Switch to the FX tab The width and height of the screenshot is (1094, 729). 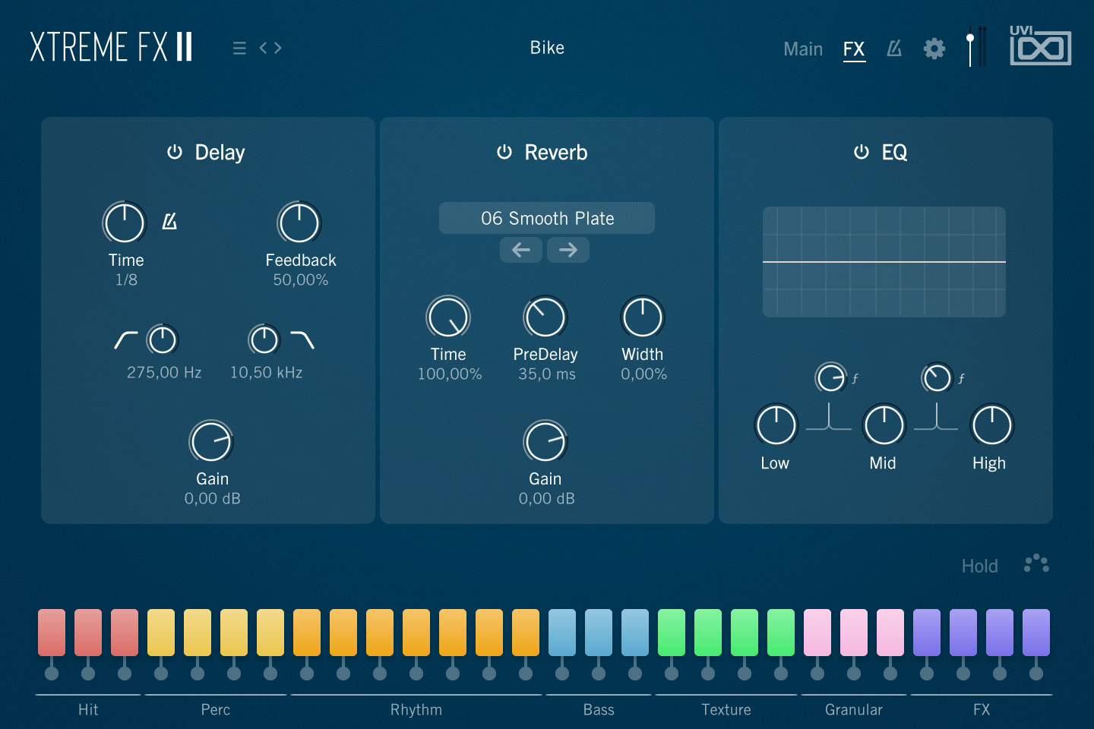point(854,49)
